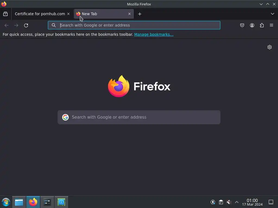278x208 pixels.
Task: Open the Firefox View icon
Action: coord(5,14)
